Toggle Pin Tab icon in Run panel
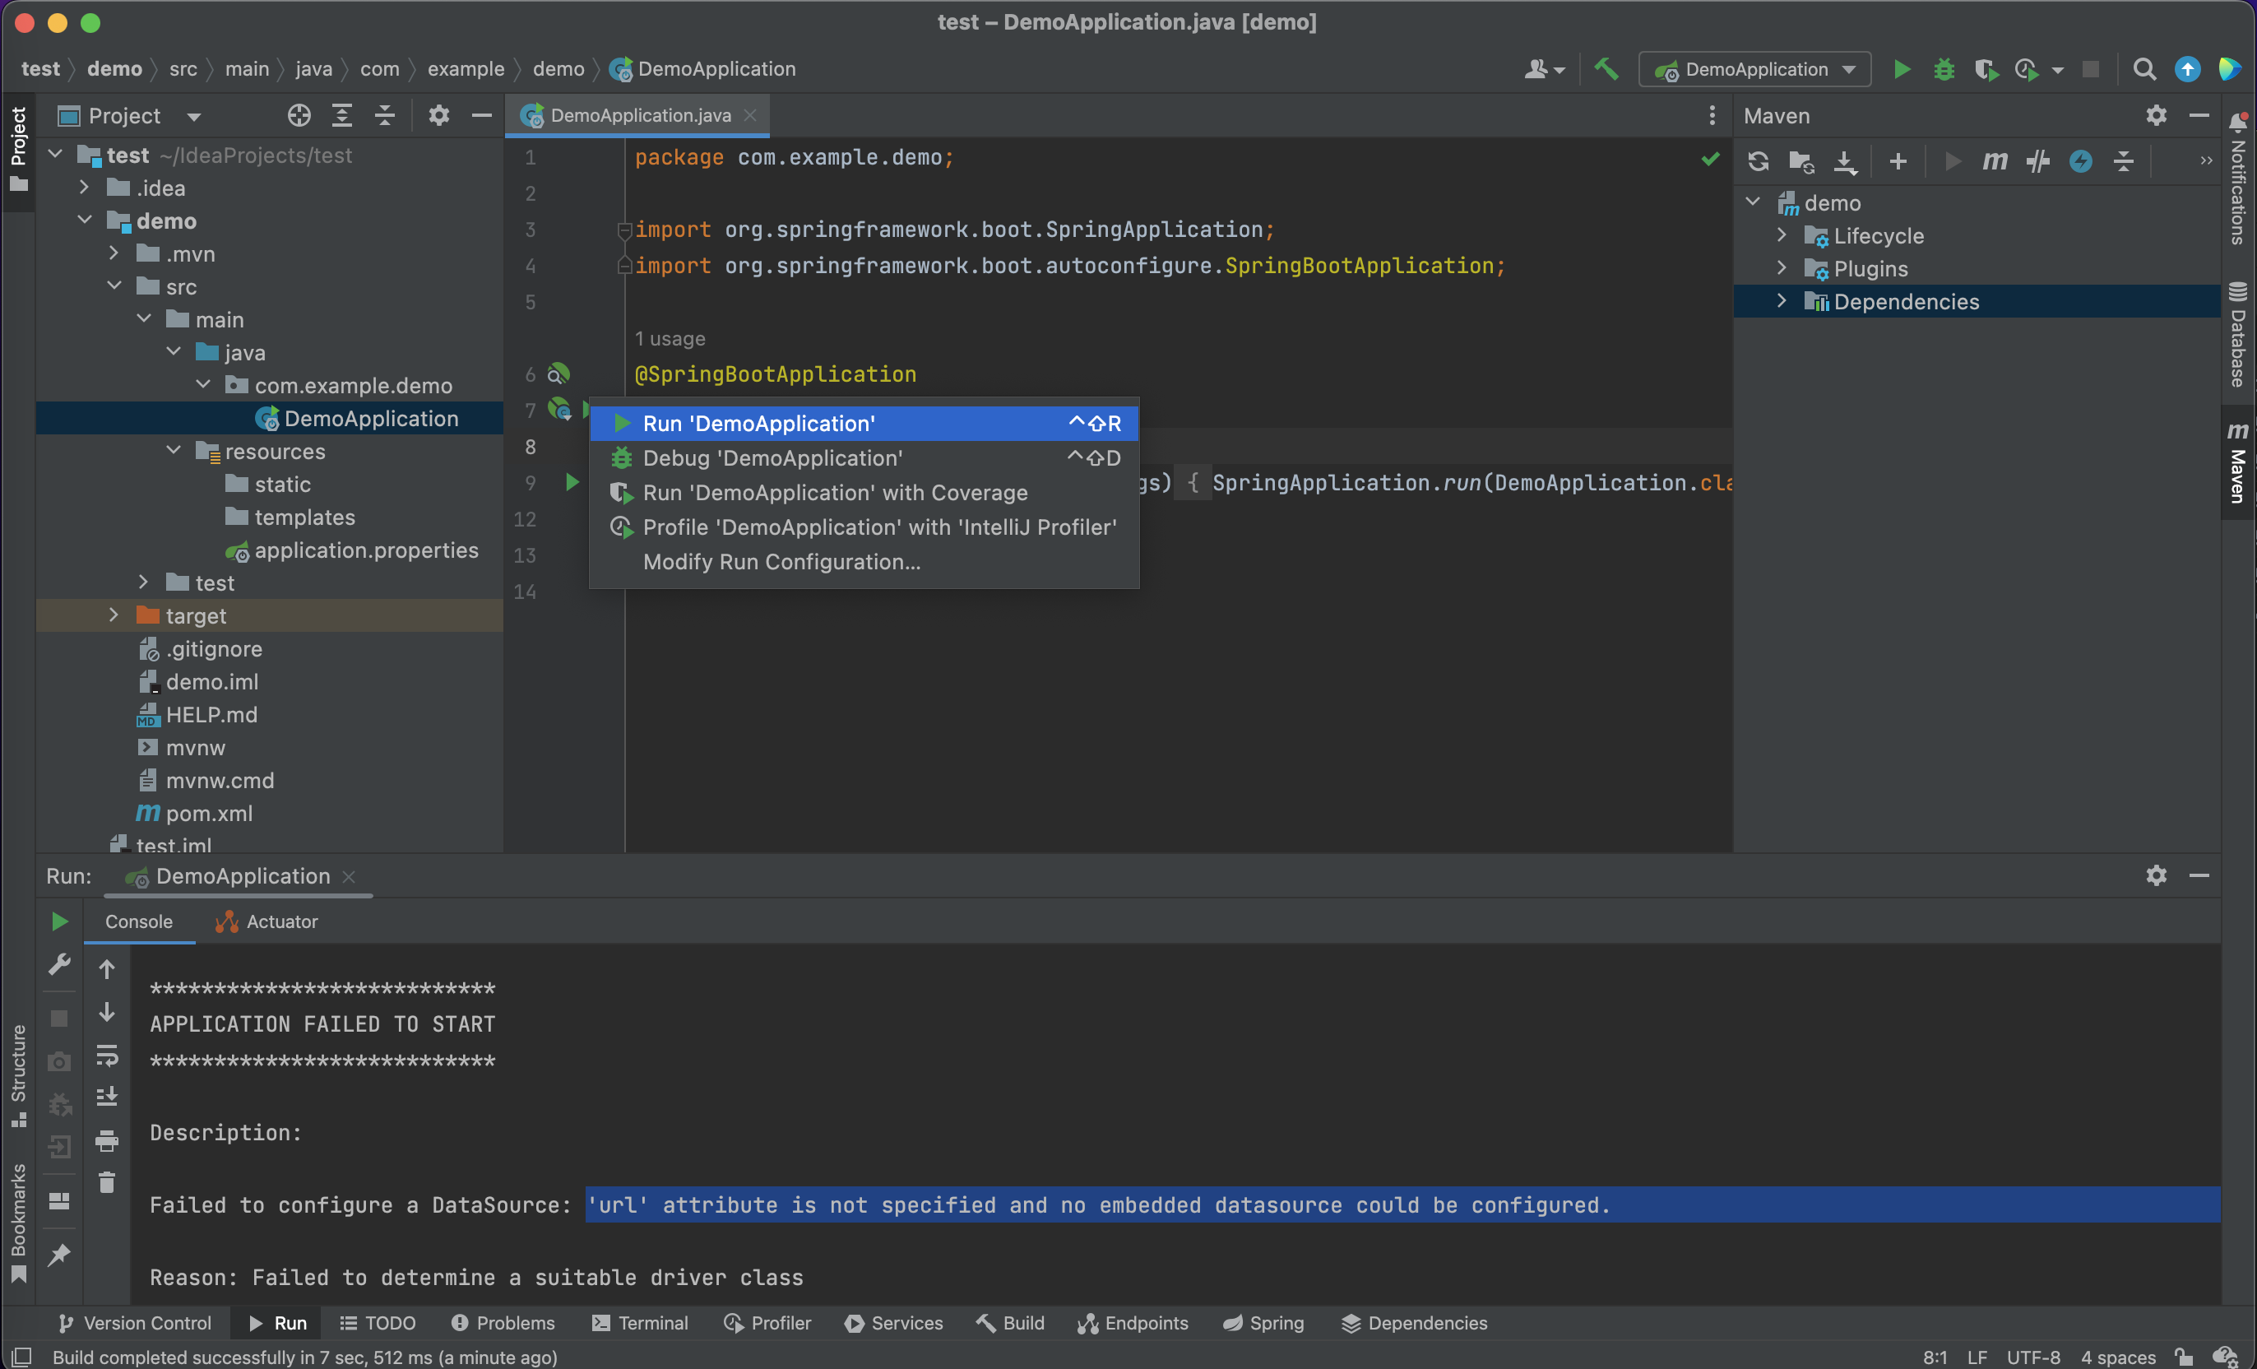Image resolution: width=2257 pixels, height=1369 pixels. click(58, 1255)
